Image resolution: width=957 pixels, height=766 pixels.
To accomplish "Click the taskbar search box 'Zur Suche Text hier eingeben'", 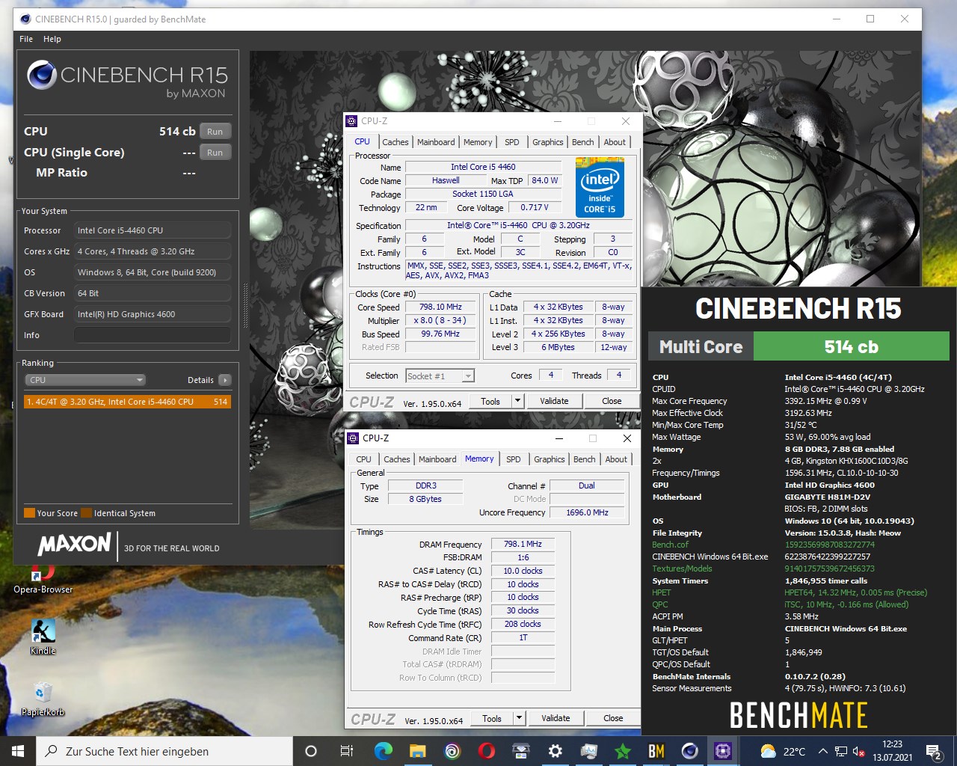I will [164, 751].
